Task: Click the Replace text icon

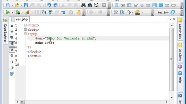Action: click(96, 5)
